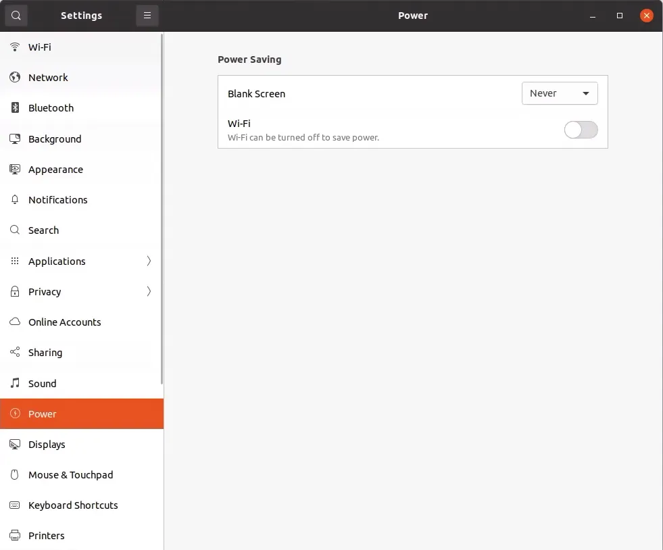Click the Printers icon in sidebar

coord(15,536)
